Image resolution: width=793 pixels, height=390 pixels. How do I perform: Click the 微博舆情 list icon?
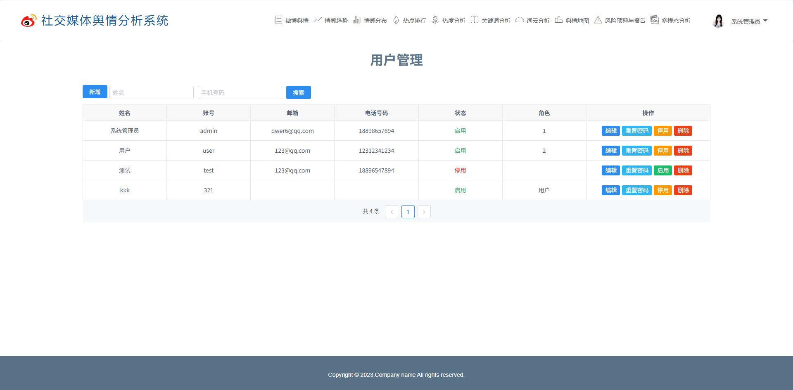(x=278, y=20)
